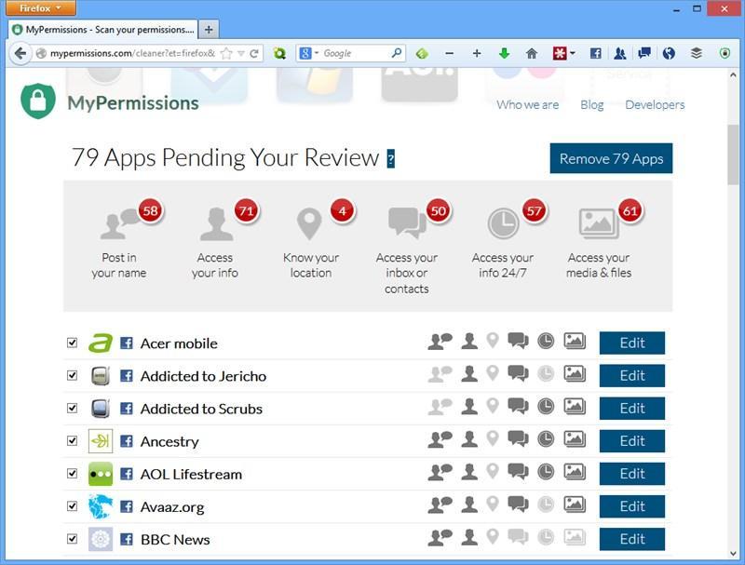This screenshot has width=745, height=565.
Task: Select the 'Access your info' person icon
Action: point(216,223)
